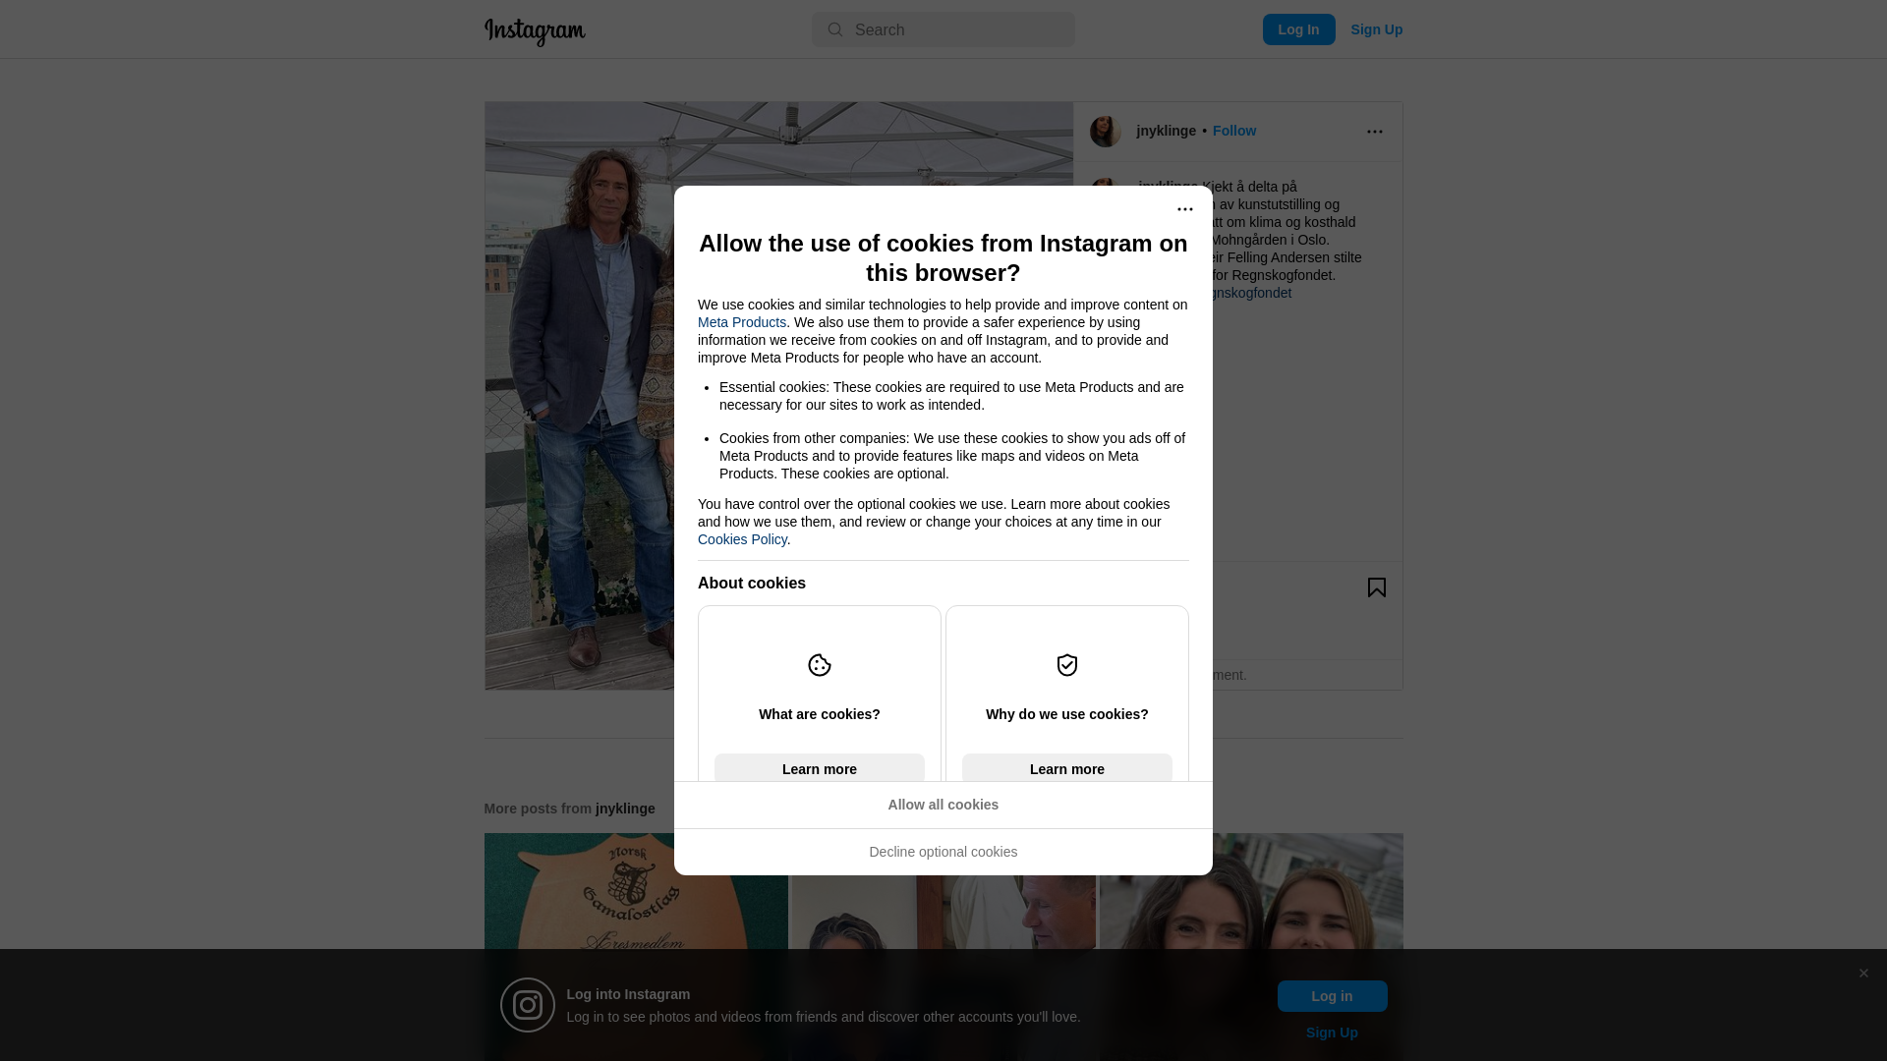Click the Search input field
The width and height of the screenshot is (1887, 1061).
tap(943, 29)
